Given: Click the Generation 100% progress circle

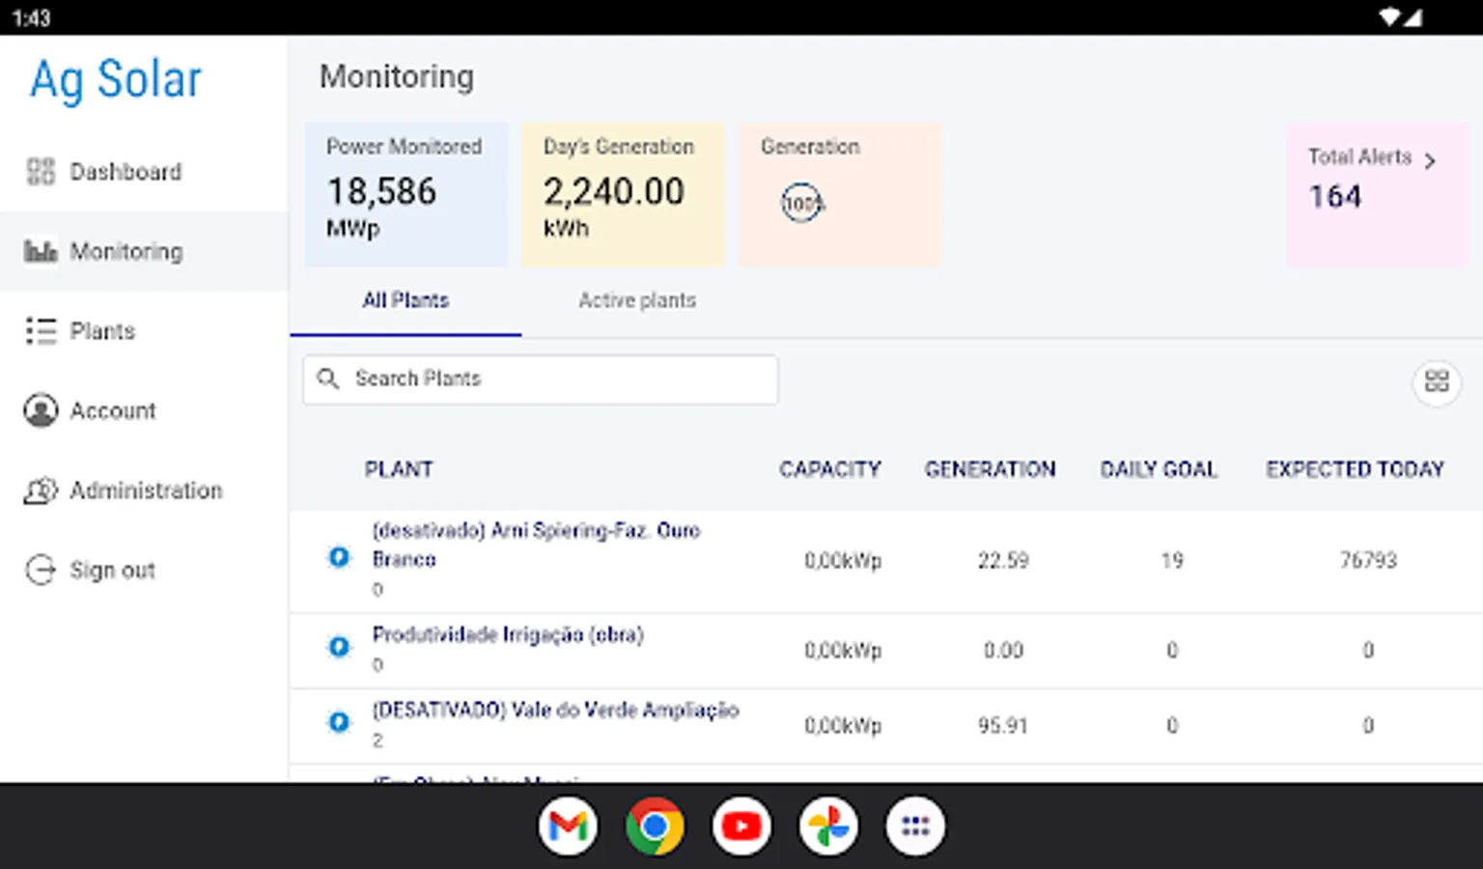Looking at the screenshot, I should point(801,203).
